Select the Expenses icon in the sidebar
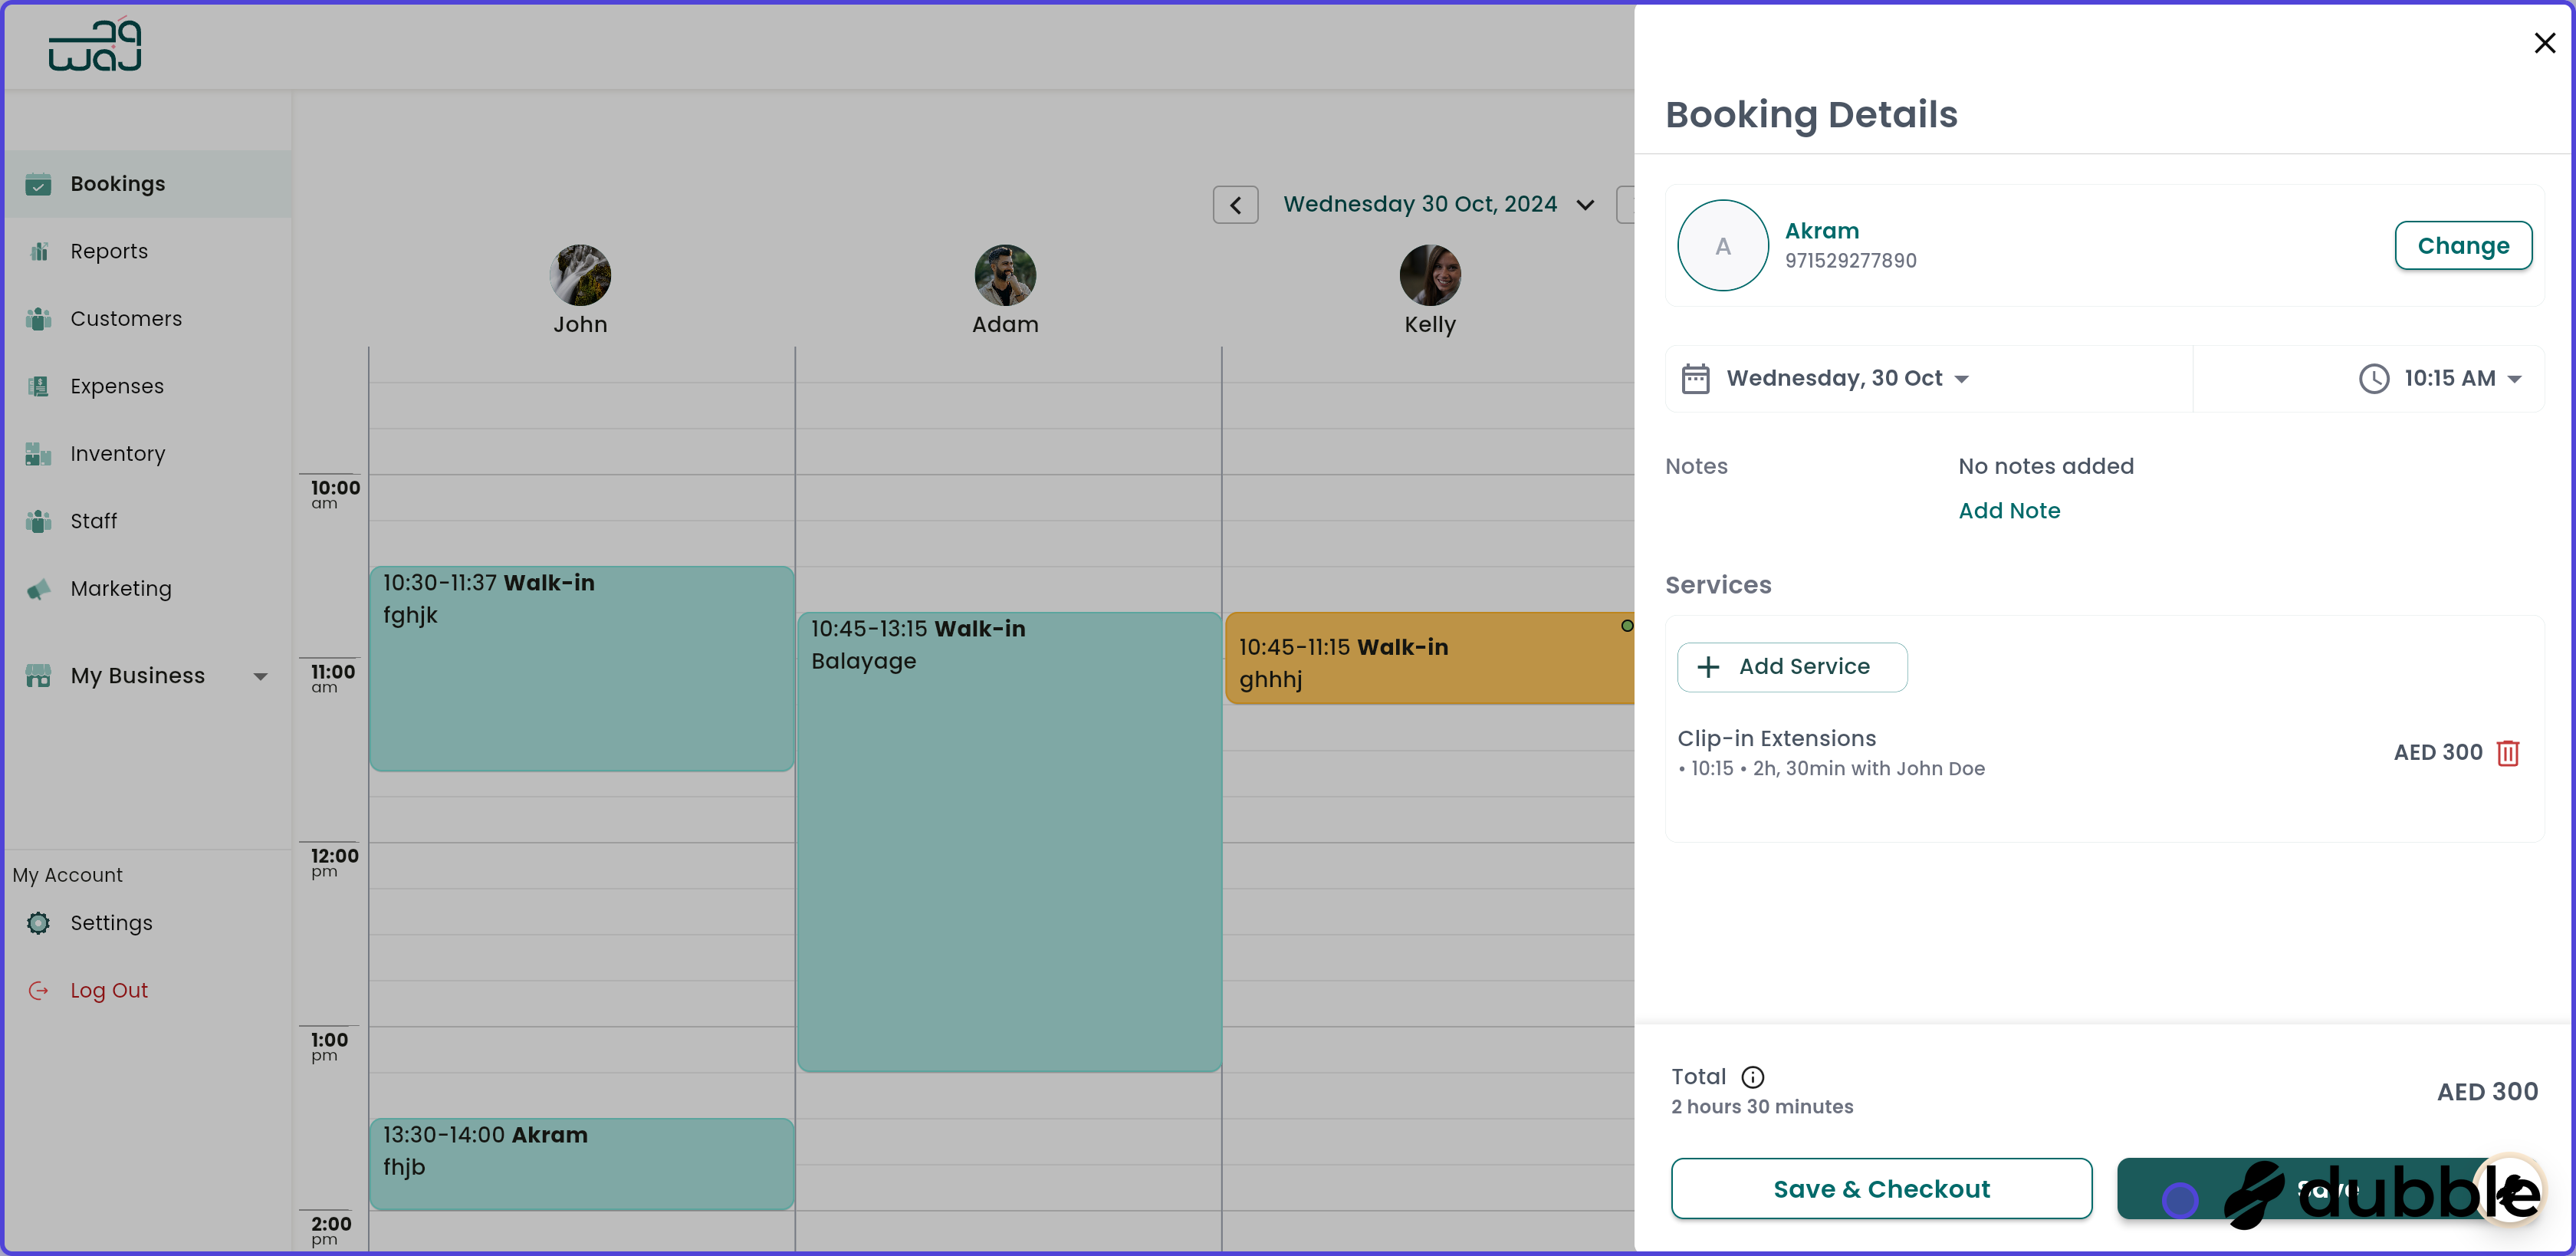This screenshot has width=2576, height=1256. tap(38, 386)
